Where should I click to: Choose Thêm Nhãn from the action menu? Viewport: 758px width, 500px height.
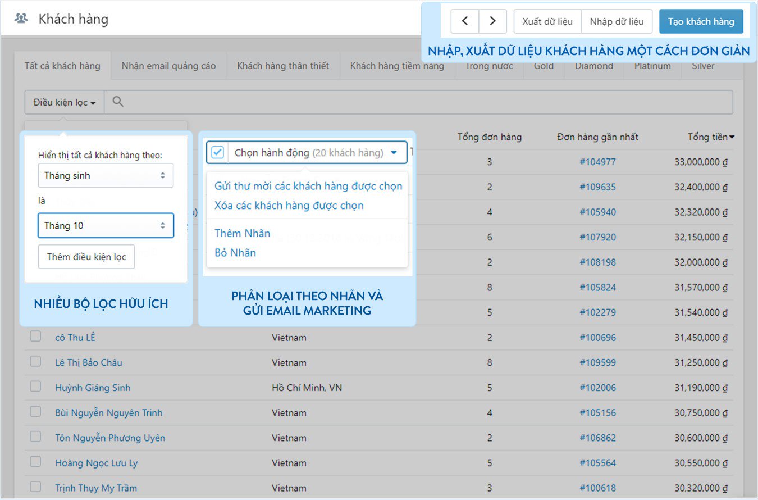pyautogui.click(x=242, y=233)
